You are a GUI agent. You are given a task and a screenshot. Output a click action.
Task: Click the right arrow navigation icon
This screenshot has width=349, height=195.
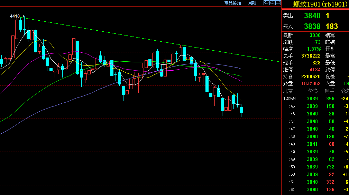click(272, 3)
